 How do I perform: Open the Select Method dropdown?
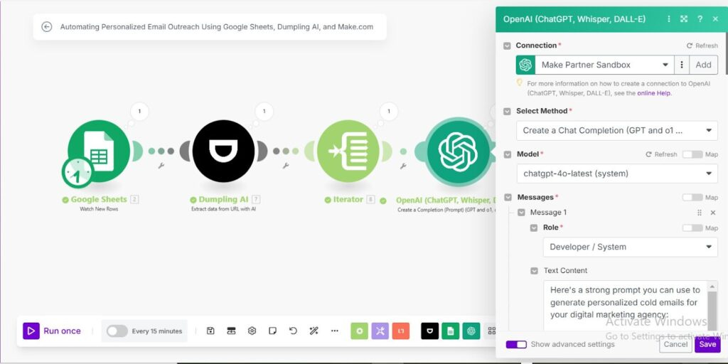click(x=617, y=131)
